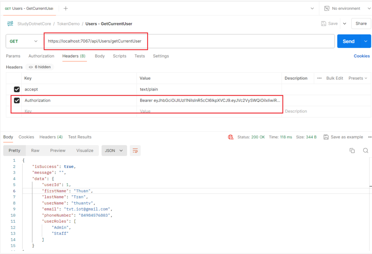Screen dimensions: 372x254
Task: Click the Authorization header key cell
Action: [x=79, y=100]
